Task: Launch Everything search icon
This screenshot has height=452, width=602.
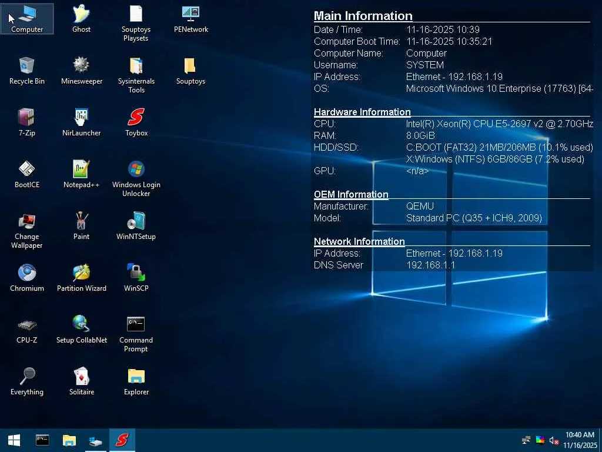Action: pos(27,382)
